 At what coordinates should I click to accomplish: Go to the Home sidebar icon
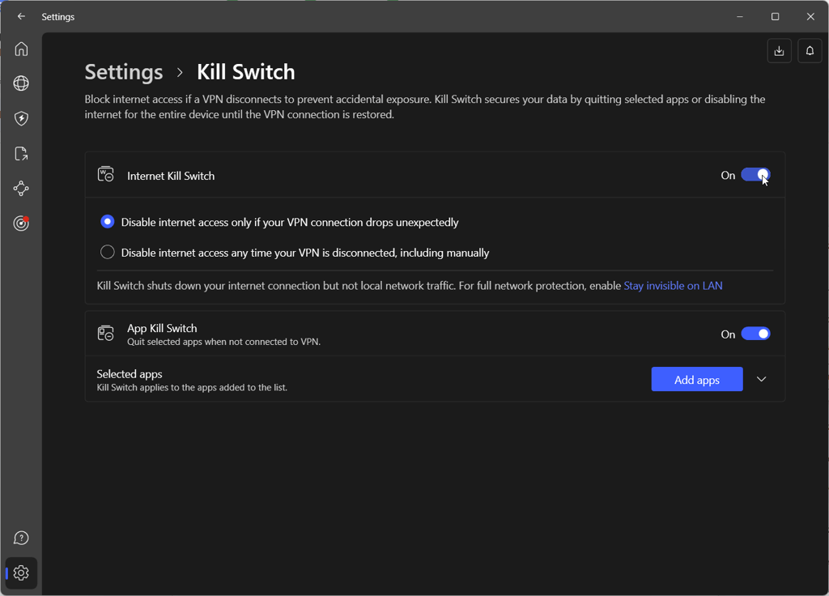21,49
